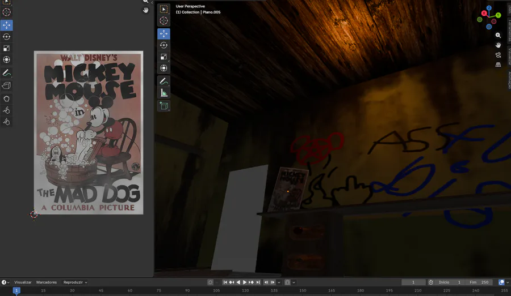Toggle the auto keying record button

tap(210, 282)
